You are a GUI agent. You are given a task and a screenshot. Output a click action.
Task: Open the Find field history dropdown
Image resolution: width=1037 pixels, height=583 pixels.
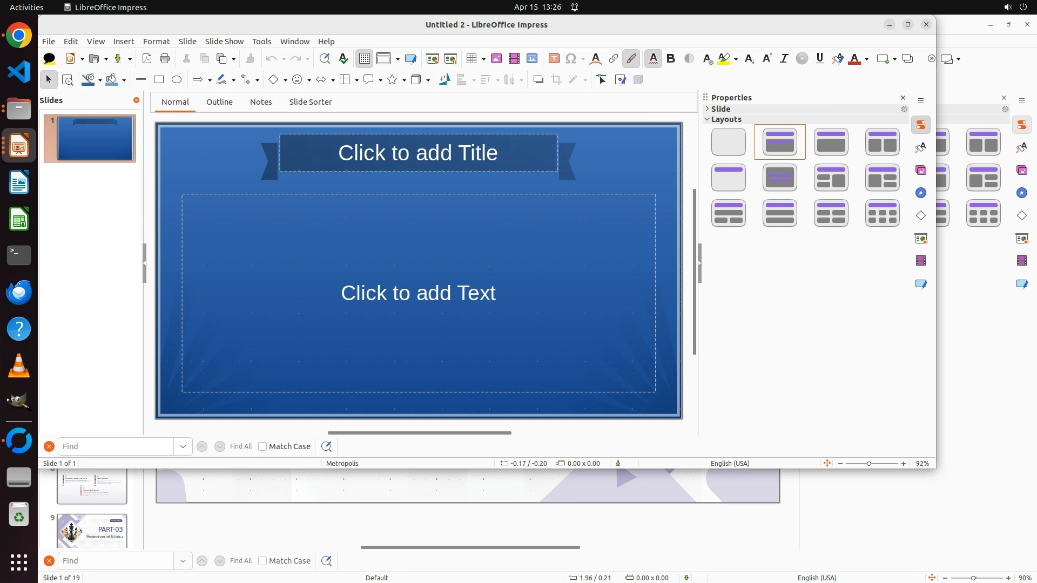(x=183, y=446)
